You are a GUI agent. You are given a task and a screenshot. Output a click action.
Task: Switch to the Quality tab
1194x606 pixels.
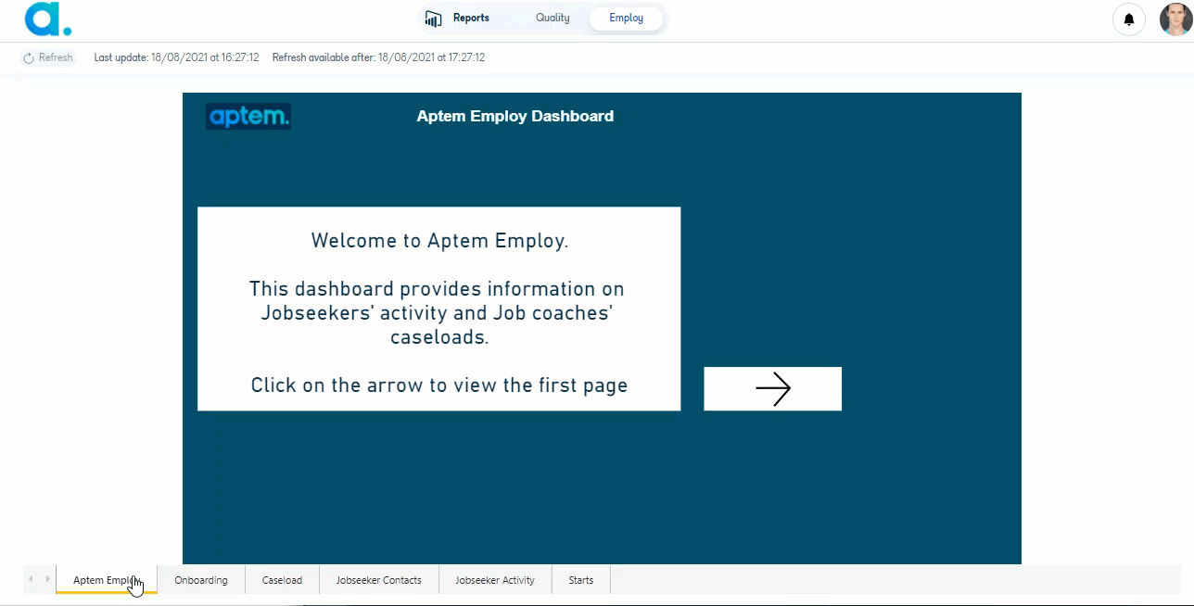click(x=553, y=19)
